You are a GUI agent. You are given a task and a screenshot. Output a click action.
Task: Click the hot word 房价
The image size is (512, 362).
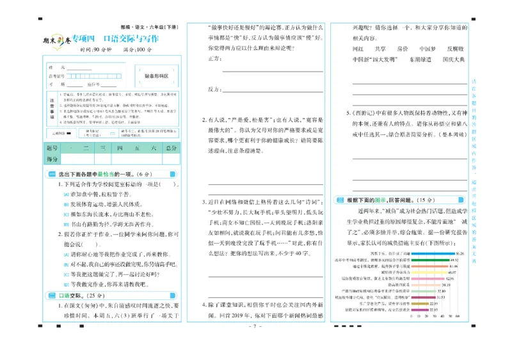403,49
